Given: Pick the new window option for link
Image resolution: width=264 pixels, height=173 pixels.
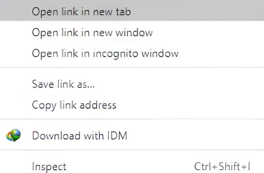Looking at the screenshot, I should 92,32.
